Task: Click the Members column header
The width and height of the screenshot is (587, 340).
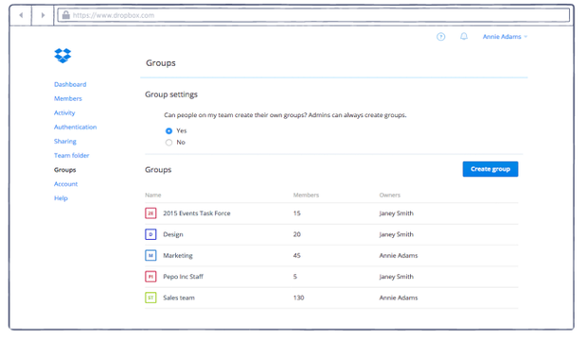Action: tap(306, 195)
